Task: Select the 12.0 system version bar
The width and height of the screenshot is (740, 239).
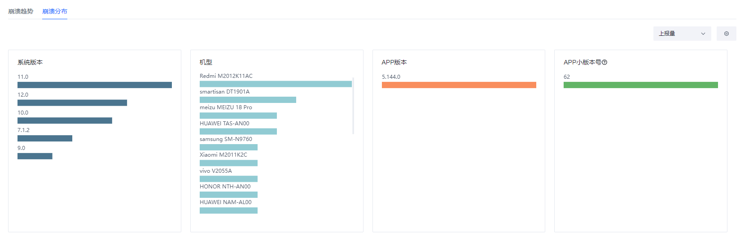Action: tap(72, 103)
